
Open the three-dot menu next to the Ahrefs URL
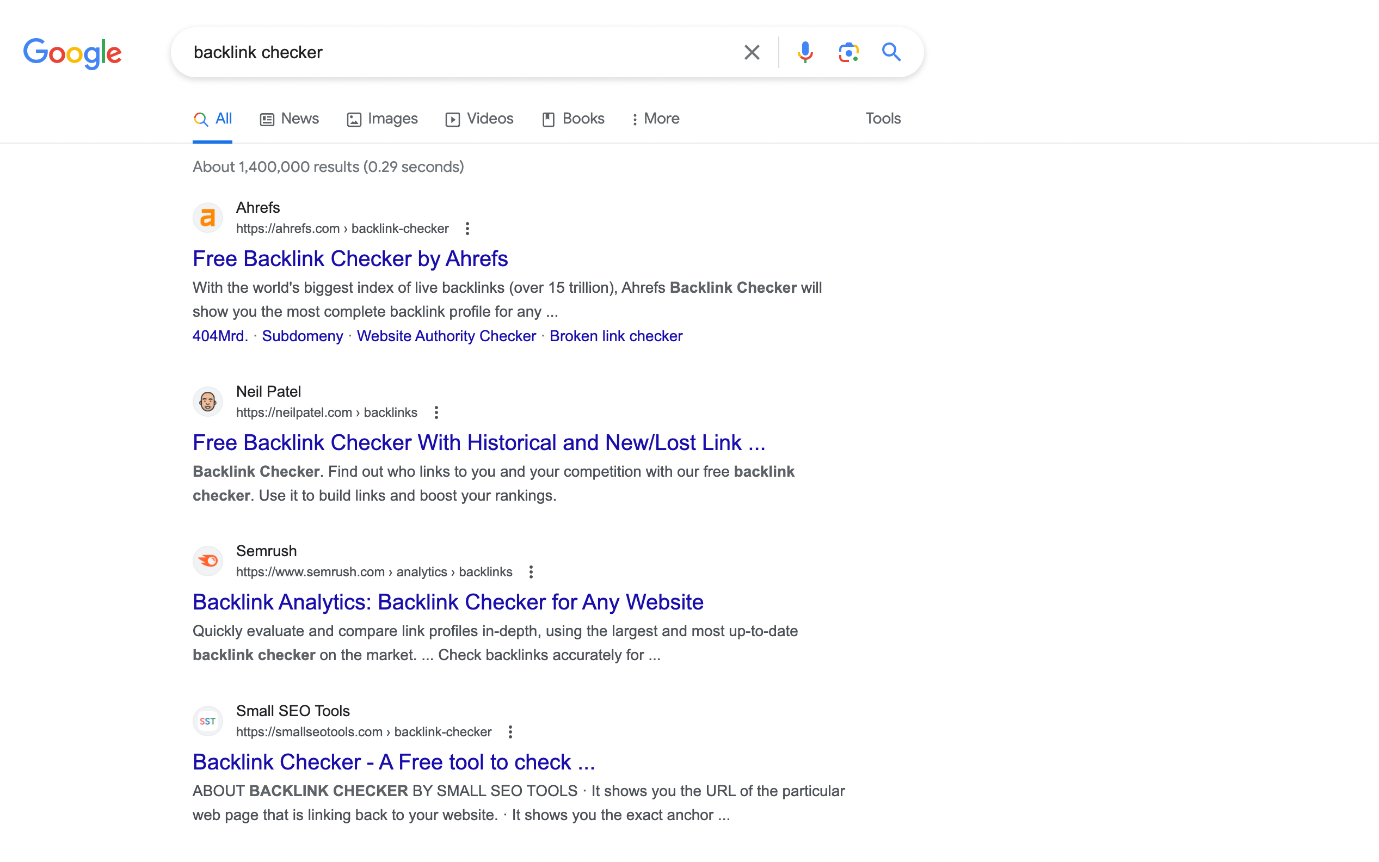point(467,229)
